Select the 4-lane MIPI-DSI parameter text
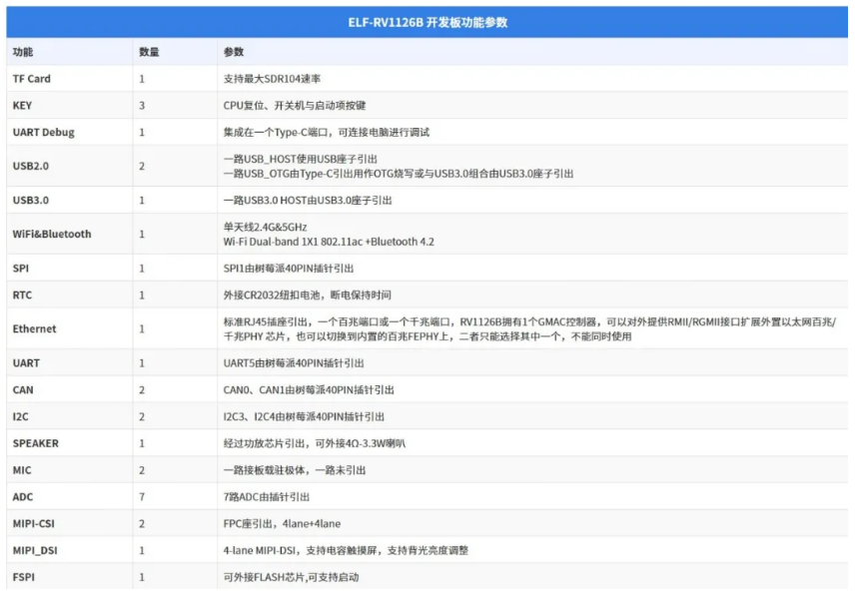 tap(346, 550)
